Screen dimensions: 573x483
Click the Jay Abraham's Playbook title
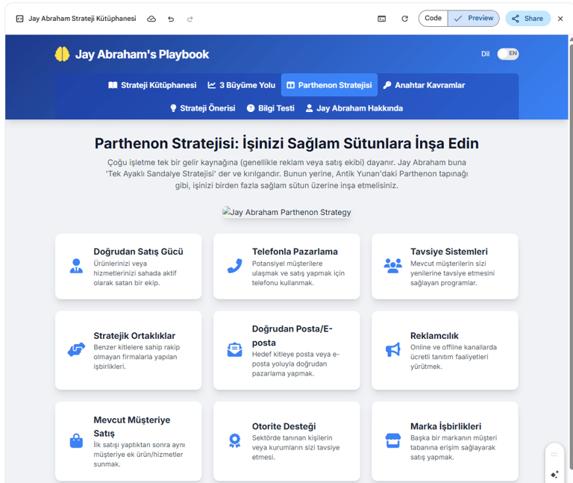[x=143, y=54]
